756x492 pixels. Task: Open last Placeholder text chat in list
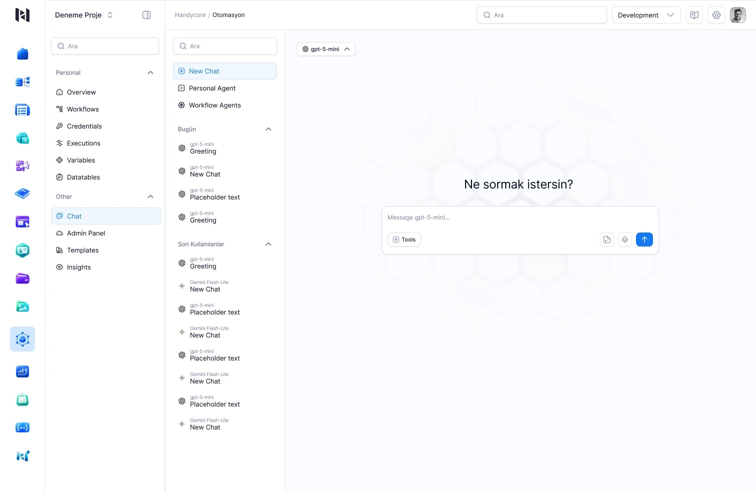point(225,401)
